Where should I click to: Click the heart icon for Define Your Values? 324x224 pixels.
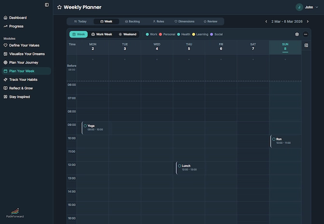(x=6, y=45)
